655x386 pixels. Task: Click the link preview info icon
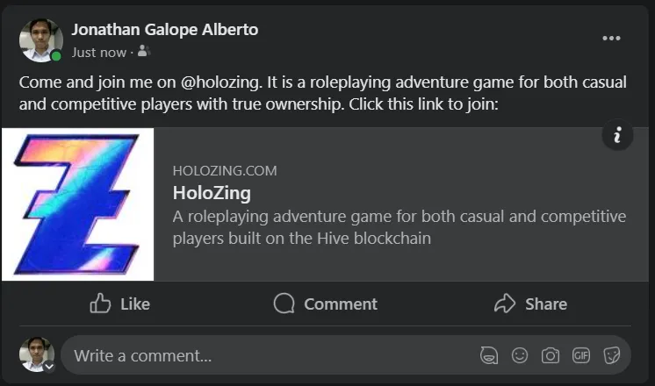tap(617, 135)
